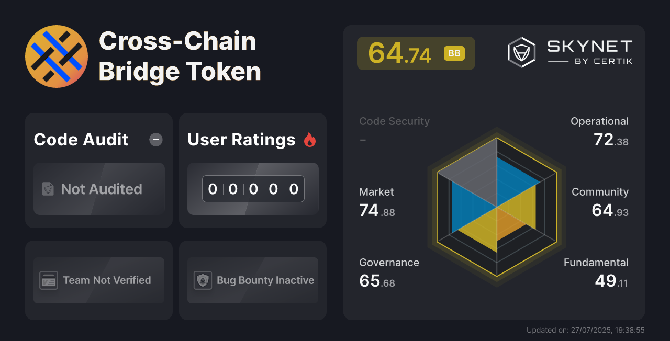Screen dimensions: 670x341
Task: Open the Not Audited status button
Action: click(x=99, y=189)
